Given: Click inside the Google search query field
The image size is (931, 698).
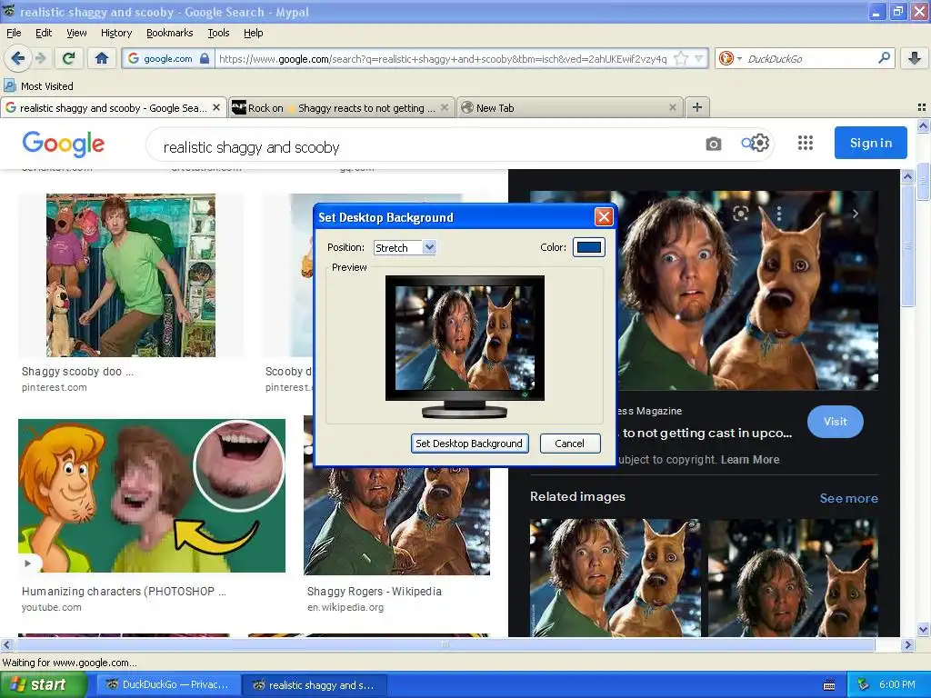Looking at the screenshot, I should coord(427,147).
